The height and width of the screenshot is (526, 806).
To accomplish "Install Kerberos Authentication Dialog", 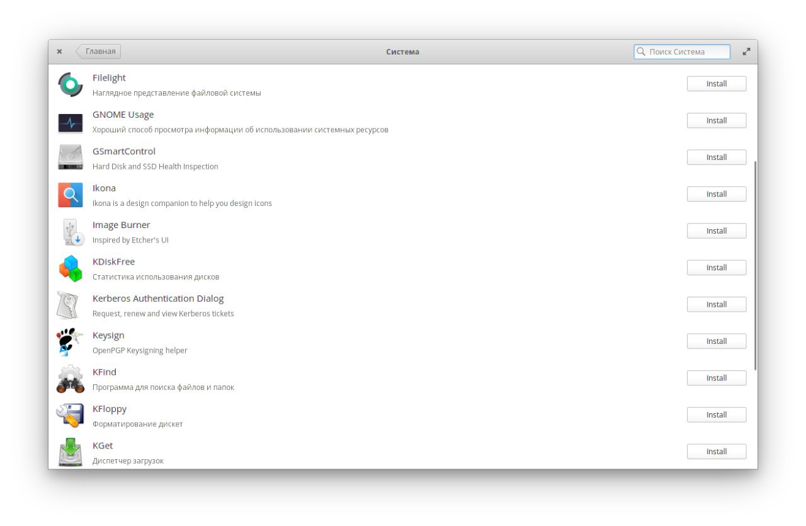I will [x=717, y=304].
